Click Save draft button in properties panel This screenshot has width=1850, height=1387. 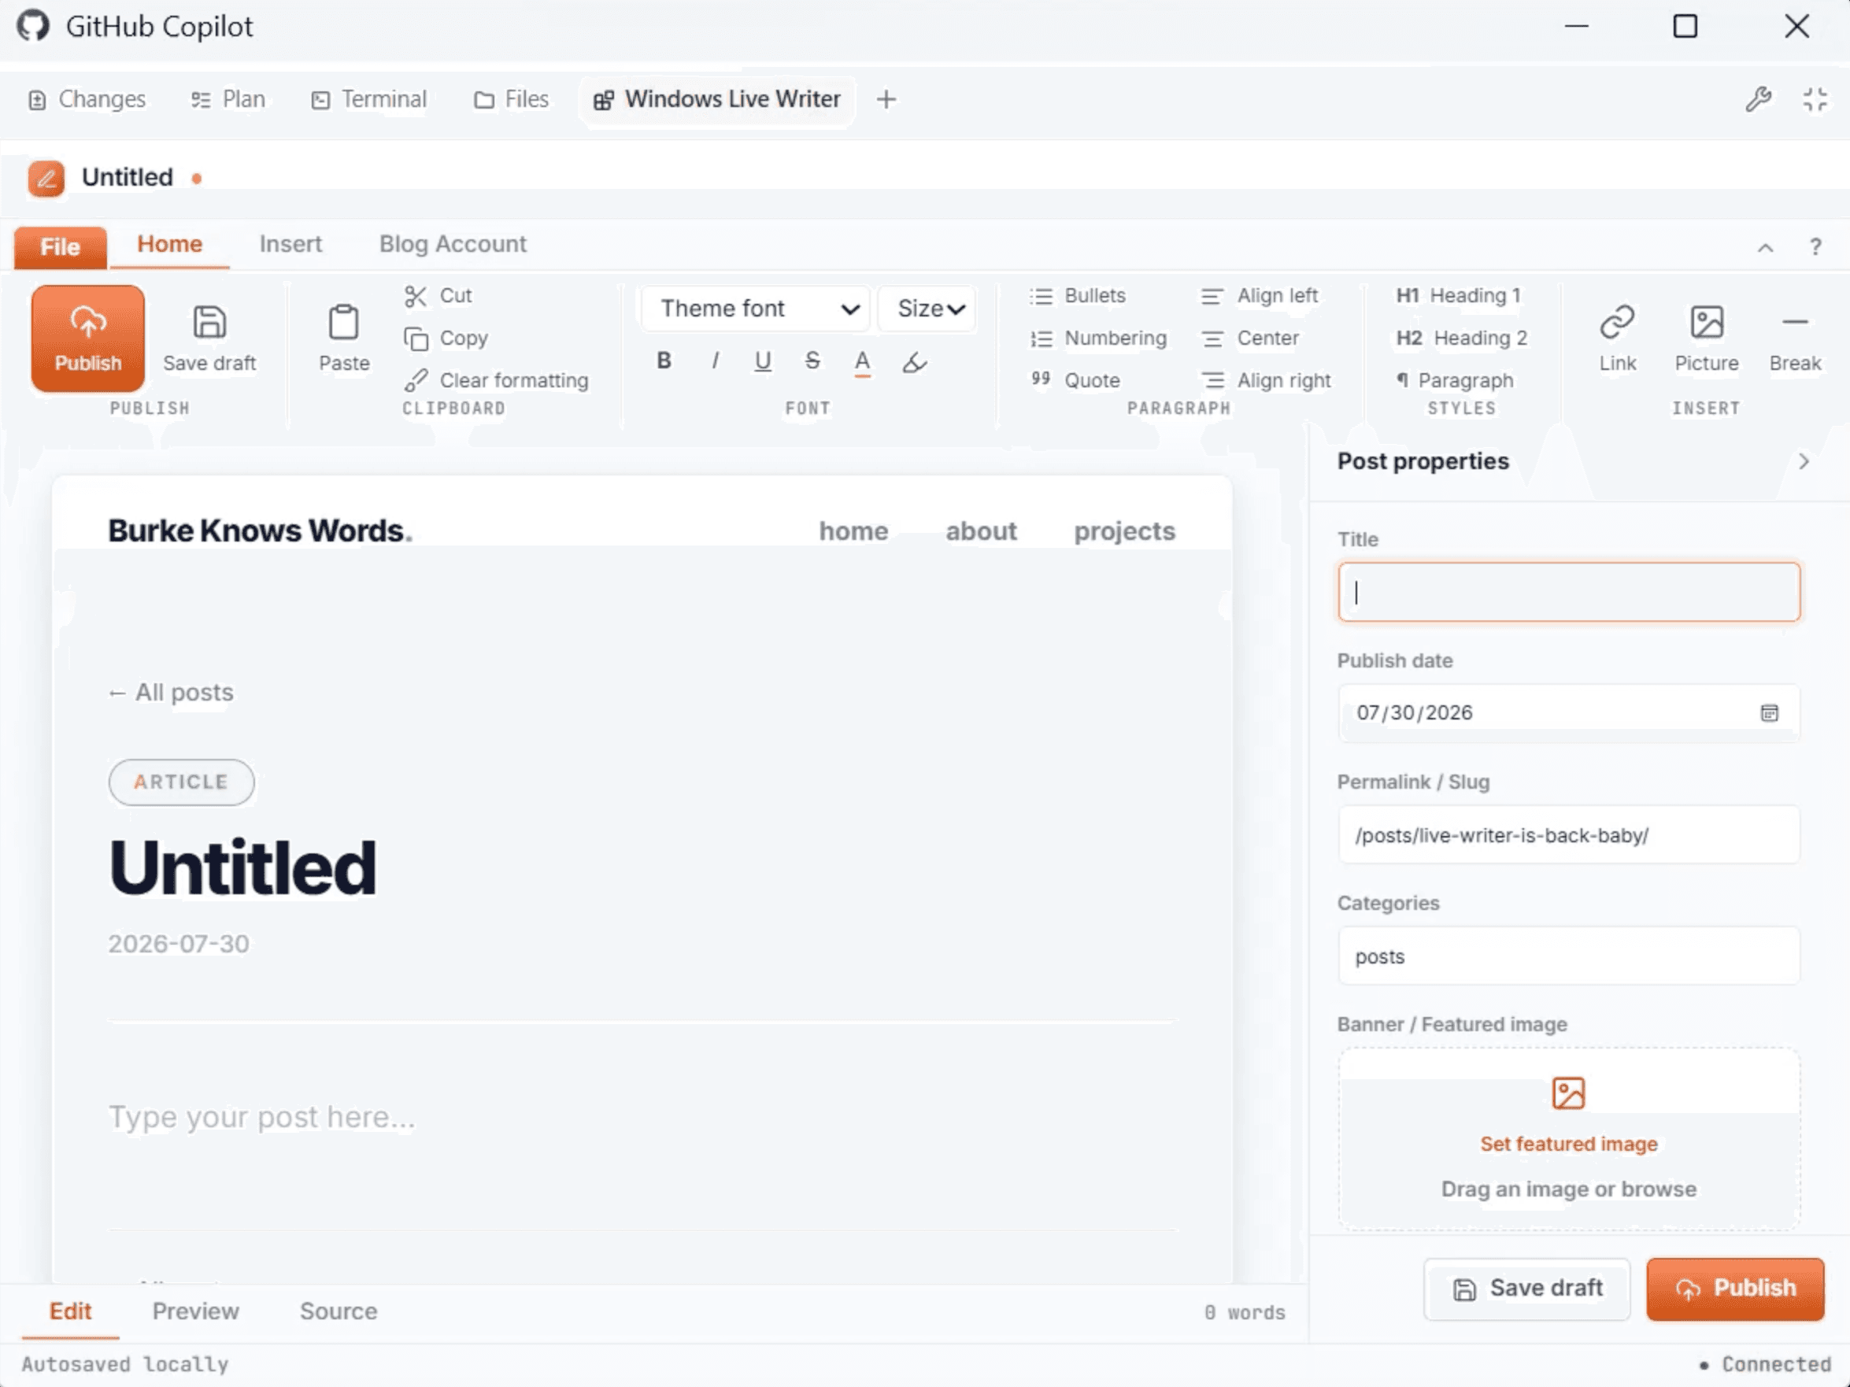tap(1527, 1289)
